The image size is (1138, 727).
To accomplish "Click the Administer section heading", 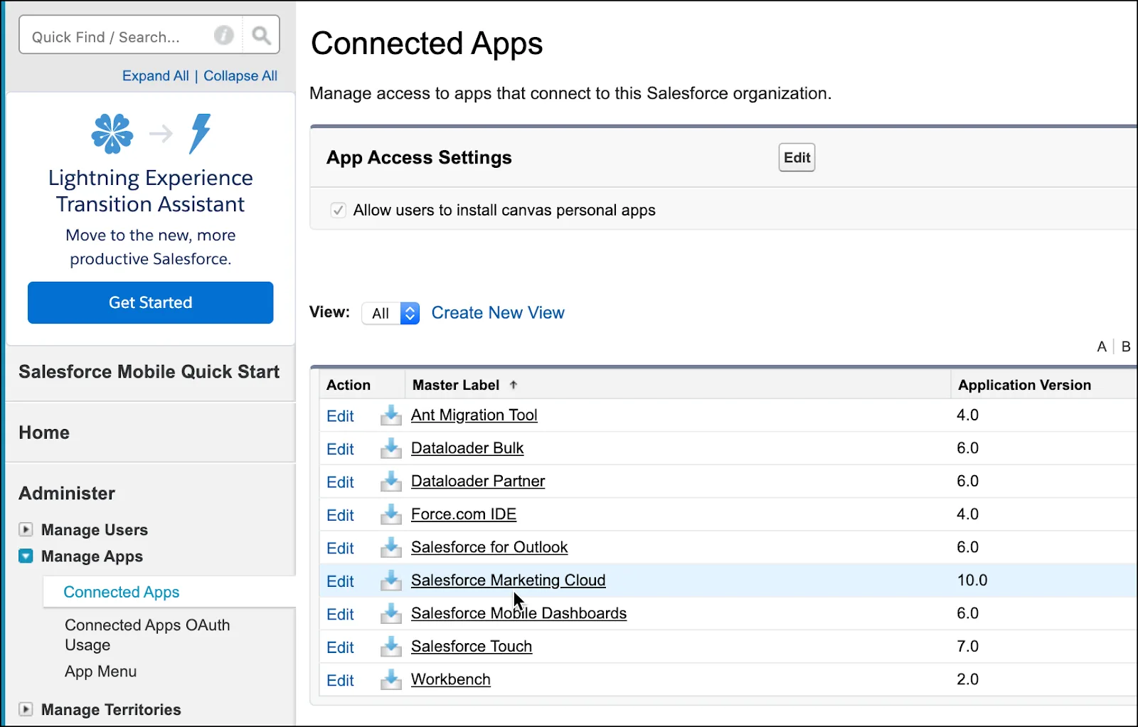I will [67, 493].
